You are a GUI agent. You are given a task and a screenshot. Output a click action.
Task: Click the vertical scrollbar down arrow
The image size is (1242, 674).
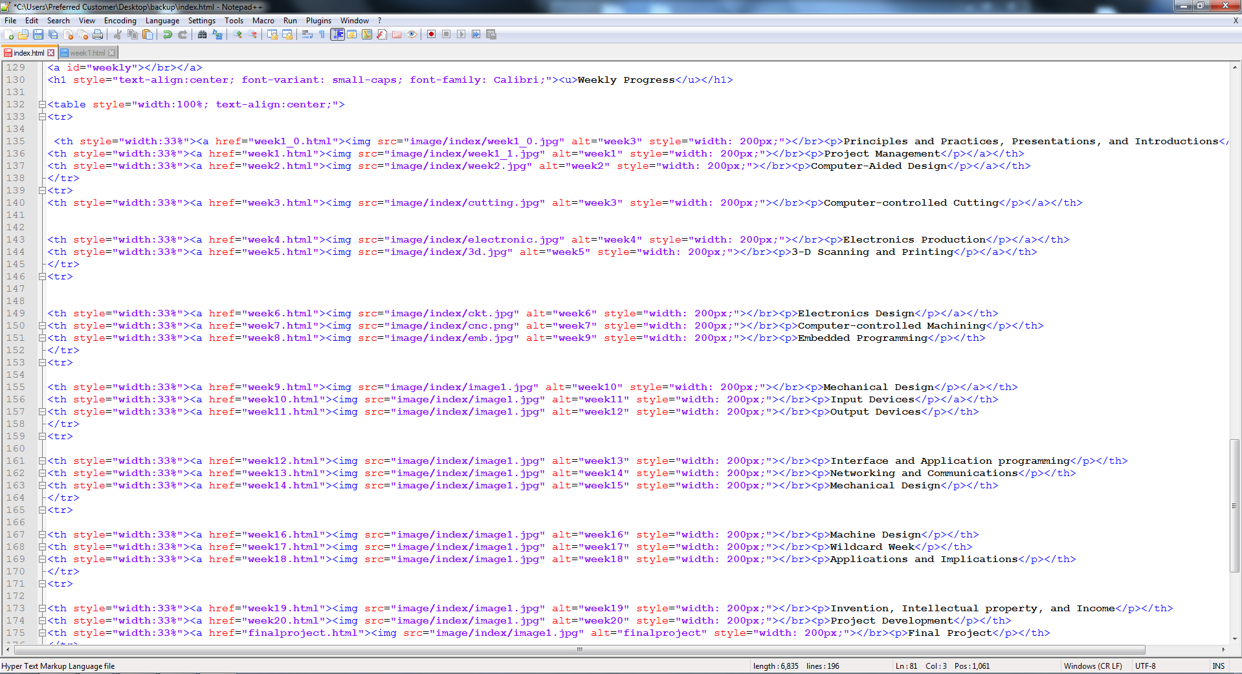[x=1235, y=639]
